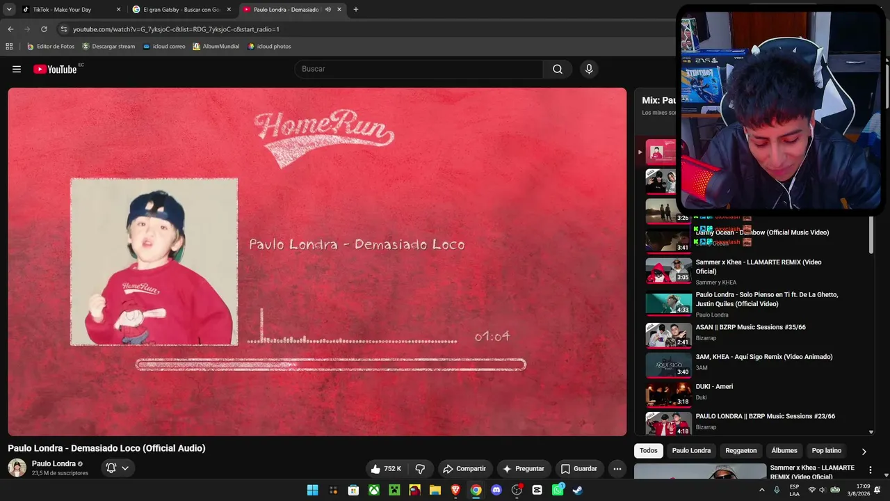Dislike the Demasiado Loco video
Viewport: 890px width, 501px height.
click(x=420, y=469)
